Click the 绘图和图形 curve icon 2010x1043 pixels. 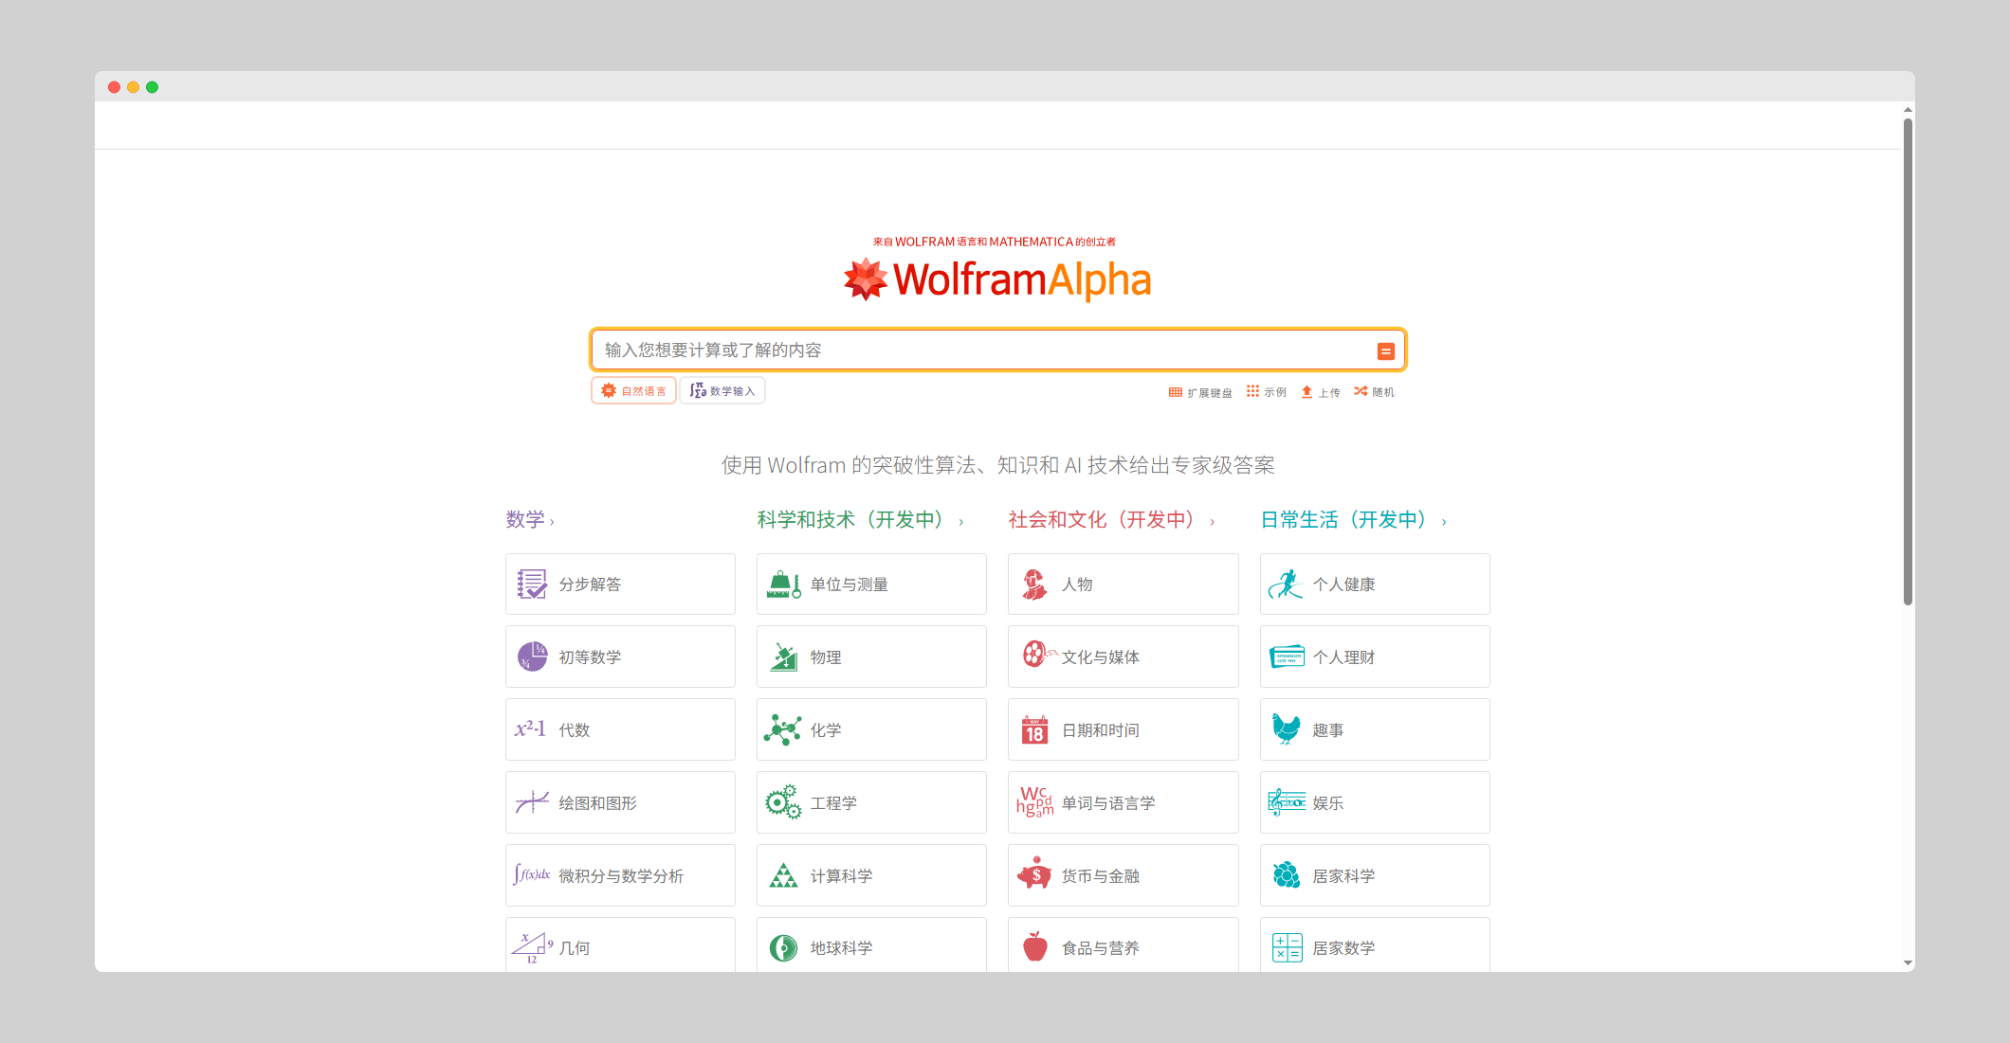532,802
